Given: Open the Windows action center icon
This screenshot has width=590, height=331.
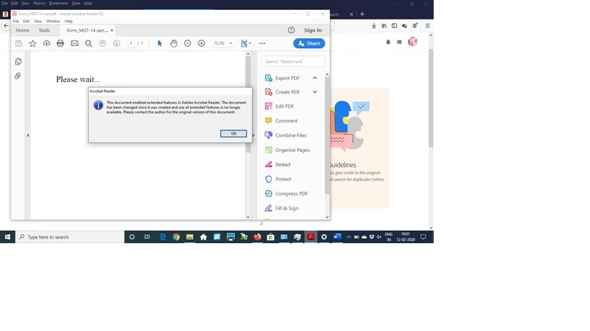Looking at the screenshot, I should pos(424,237).
